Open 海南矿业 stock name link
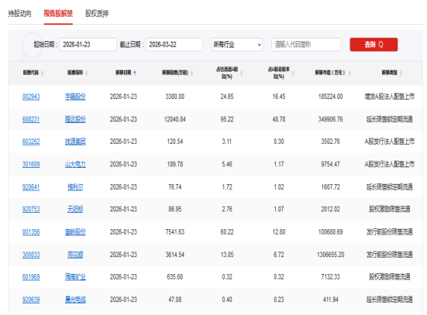This screenshot has height=315, width=427. [75, 277]
